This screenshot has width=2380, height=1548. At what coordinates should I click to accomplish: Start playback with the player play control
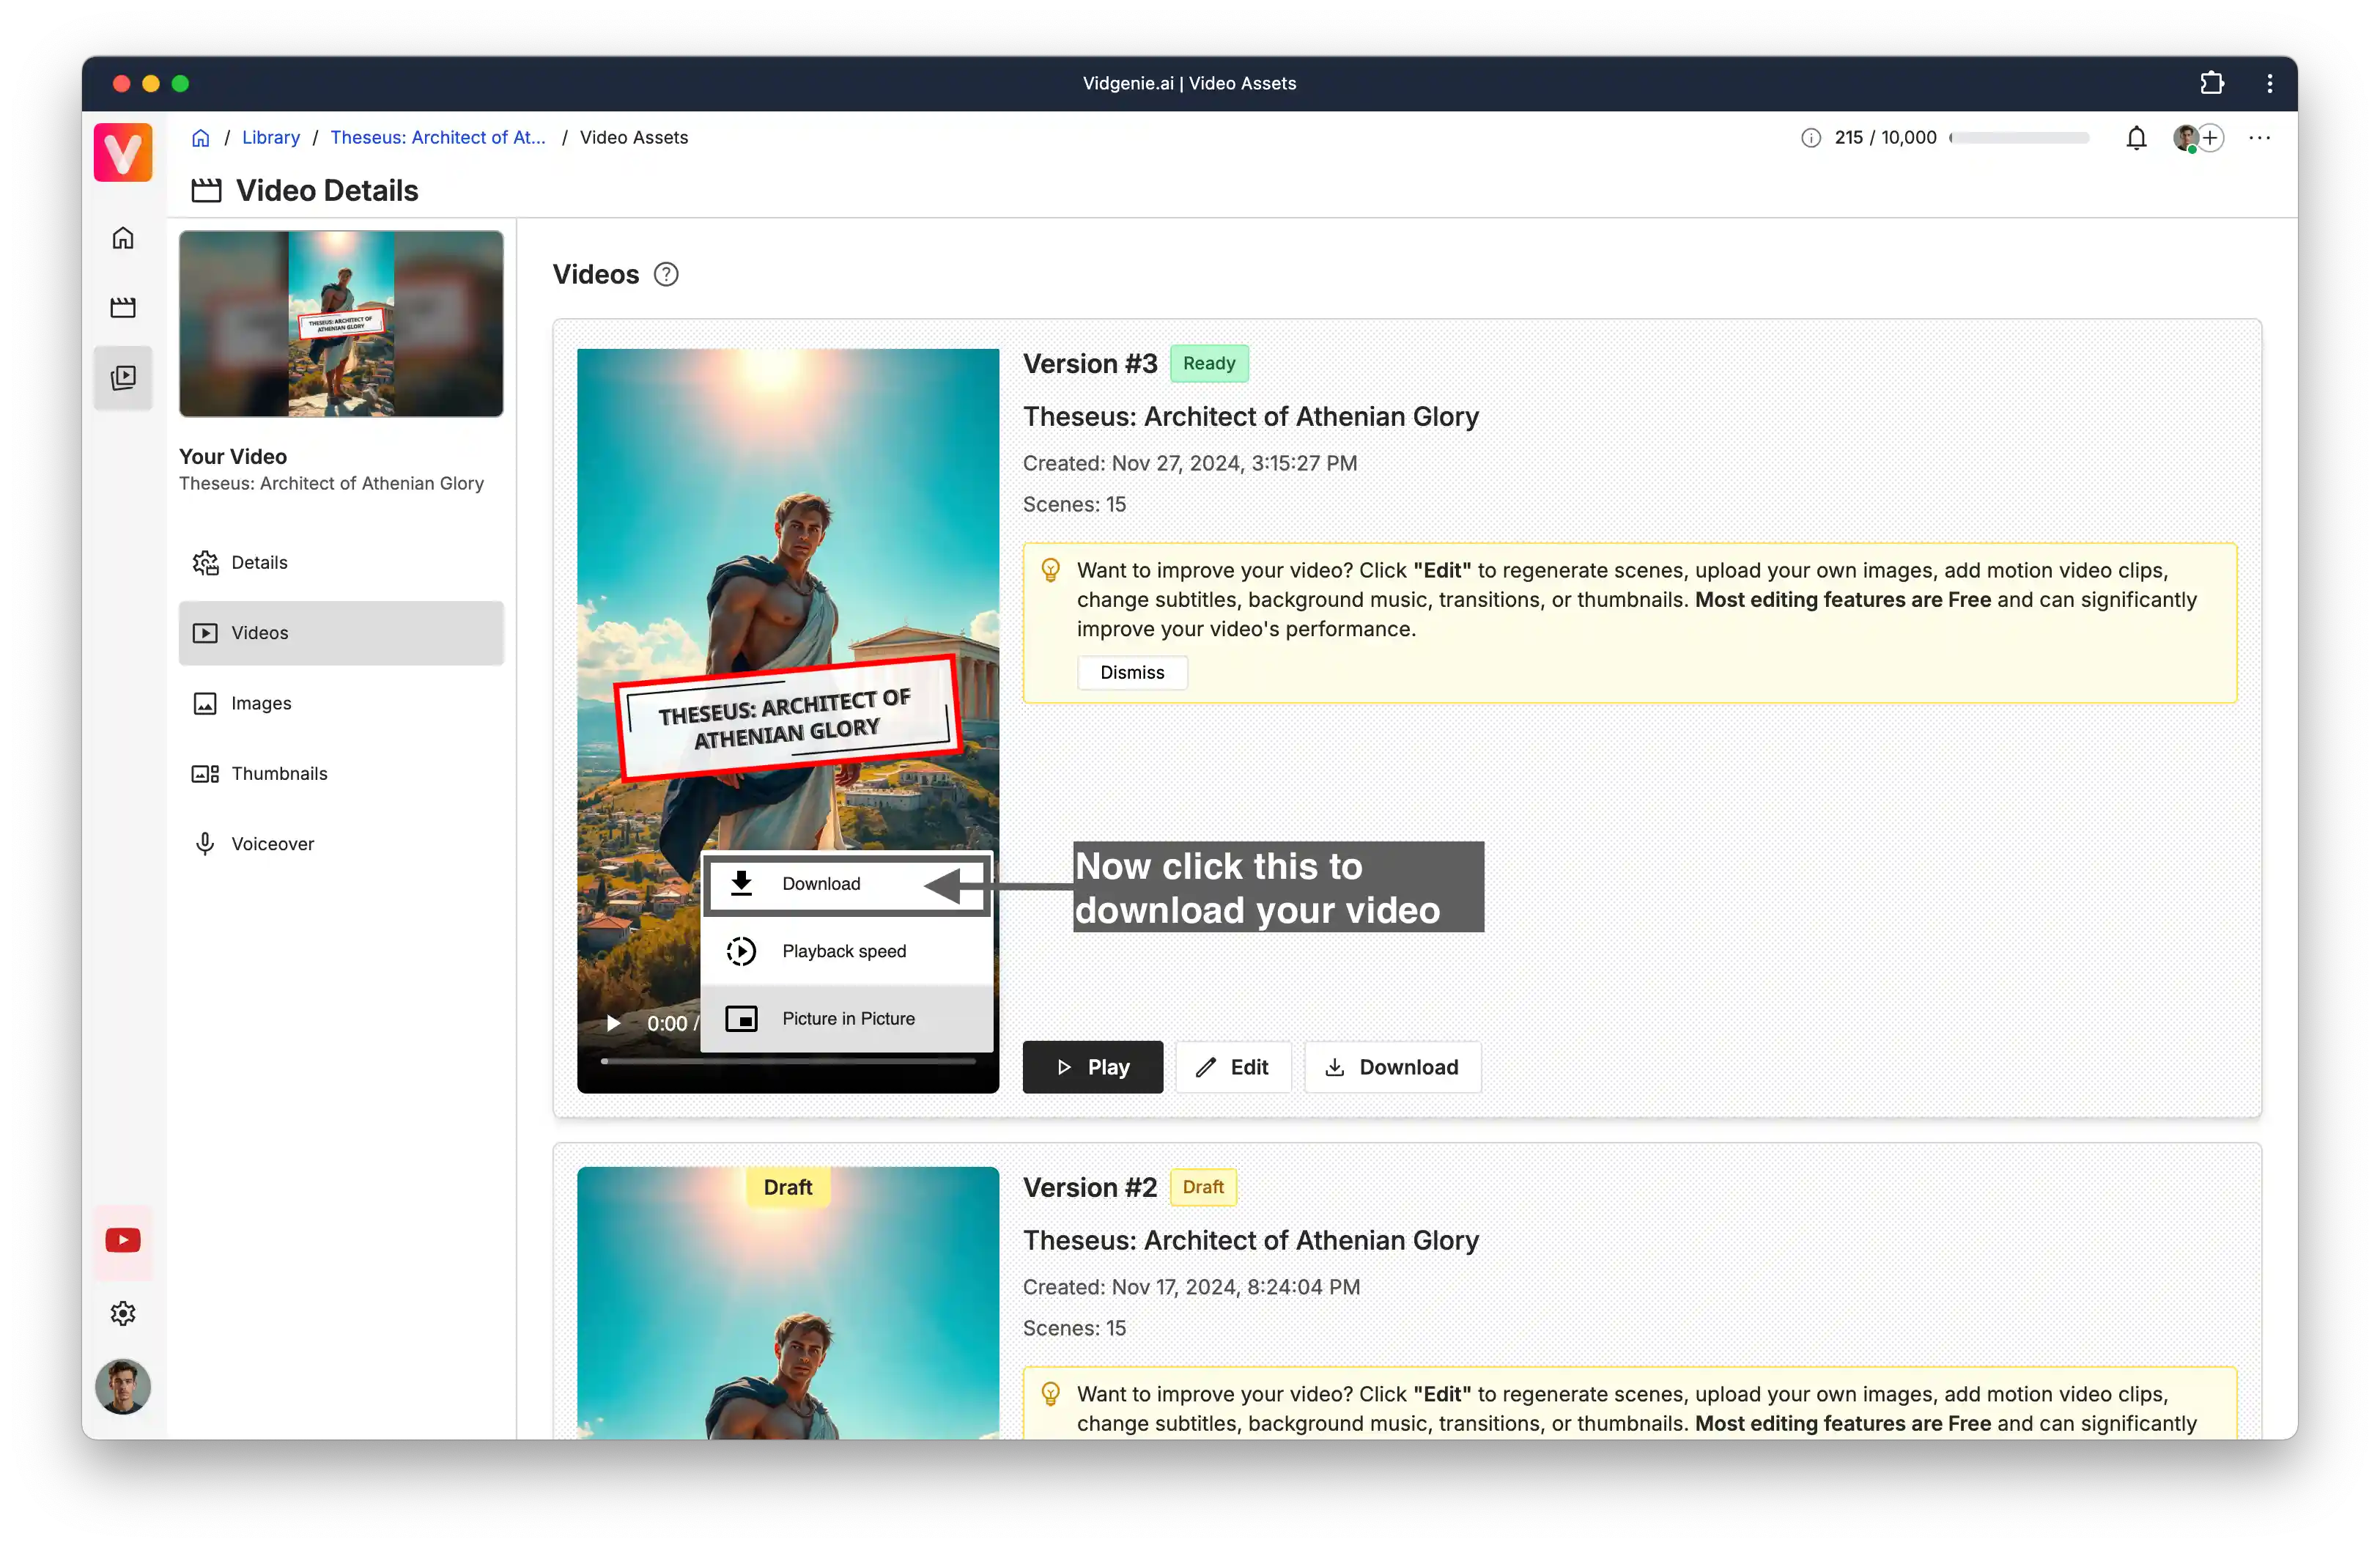coord(613,1022)
